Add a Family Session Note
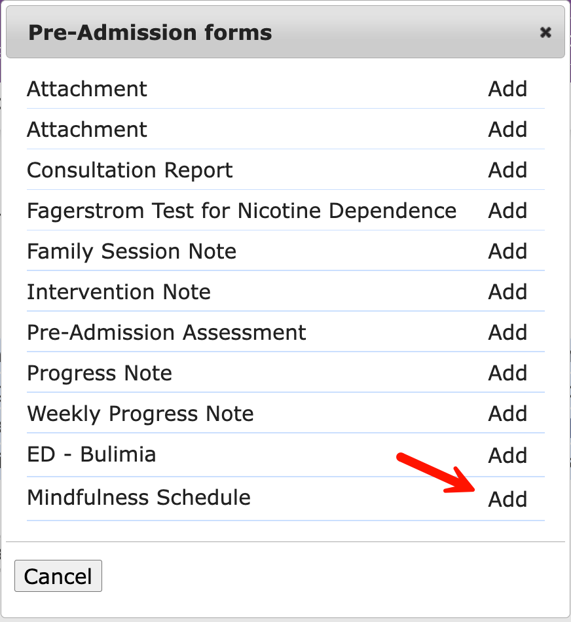This screenshot has width=571, height=622. [x=507, y=251]
